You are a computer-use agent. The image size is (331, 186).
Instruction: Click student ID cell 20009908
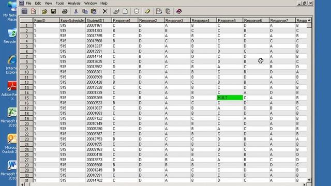(x=99, y=165)
